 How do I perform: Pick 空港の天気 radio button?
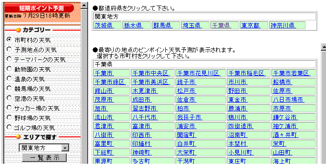pyautogui.click(x=9, y=98)
